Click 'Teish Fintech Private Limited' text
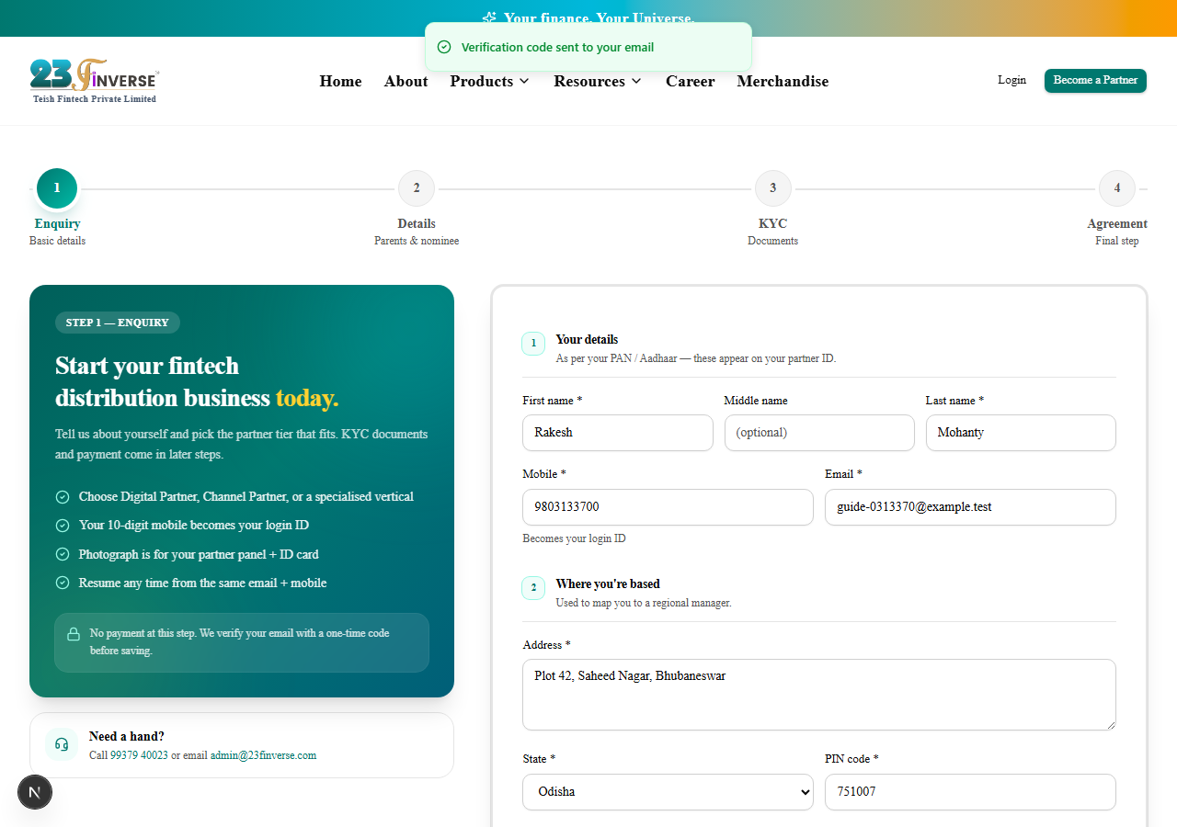This screenshot has height=827, width=1177. coord(95,98)
